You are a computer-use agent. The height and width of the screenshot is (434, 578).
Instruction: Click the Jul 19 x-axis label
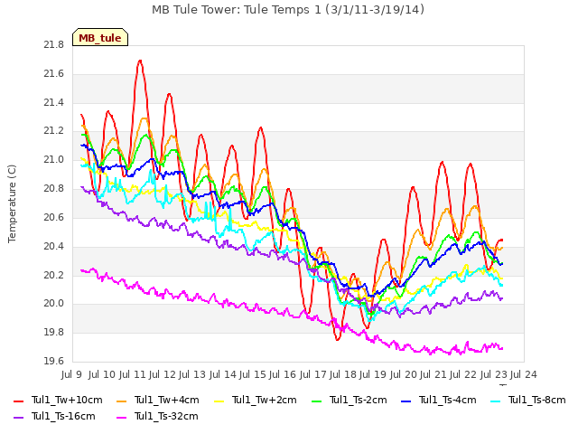(x=373, y=374)
